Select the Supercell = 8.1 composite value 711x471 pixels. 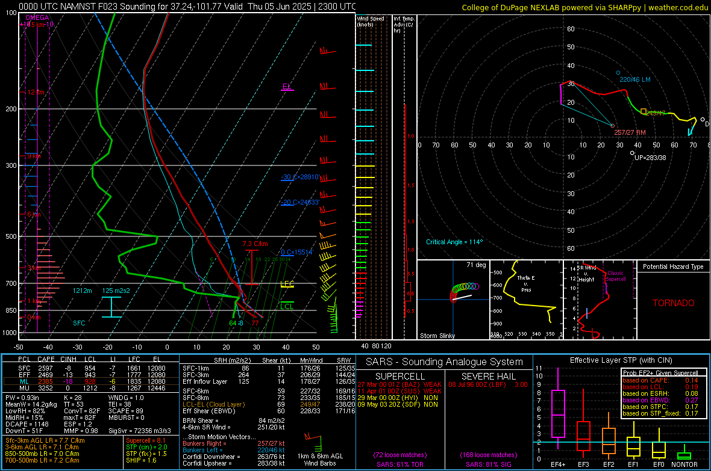tap(146, 440)
